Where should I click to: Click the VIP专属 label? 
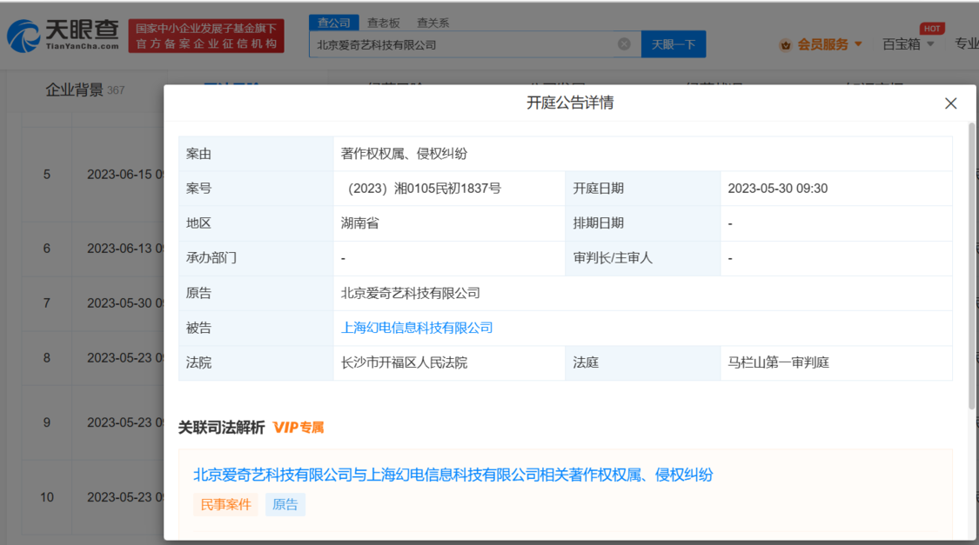click(x=298, y=428)
